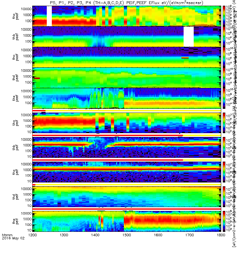237x253 pixels.
Task: Click the solid red bar above the peif panel
Action: (127, 209)
